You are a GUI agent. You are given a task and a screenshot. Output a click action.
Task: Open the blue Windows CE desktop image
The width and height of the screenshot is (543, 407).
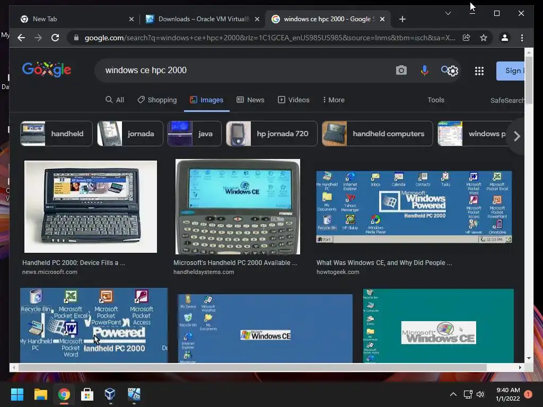click(x=265, y=328)
